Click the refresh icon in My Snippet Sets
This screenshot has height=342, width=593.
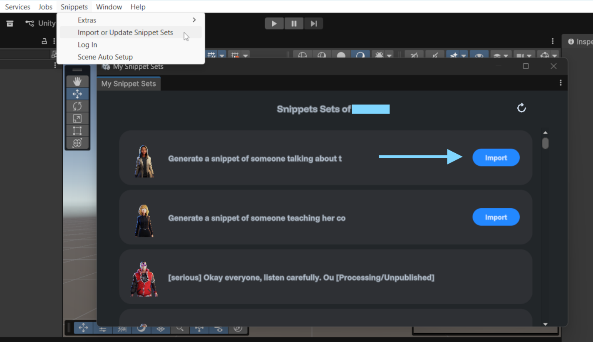click(521, 108)
